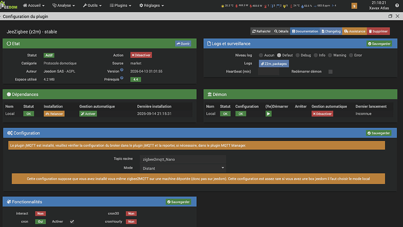Click the Logs et surveillance file icon
The image size is (403, 227).
coord(209,44)
